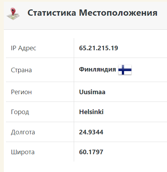
Task: Click the Uusimaa region value
Action: coord(92,92)
